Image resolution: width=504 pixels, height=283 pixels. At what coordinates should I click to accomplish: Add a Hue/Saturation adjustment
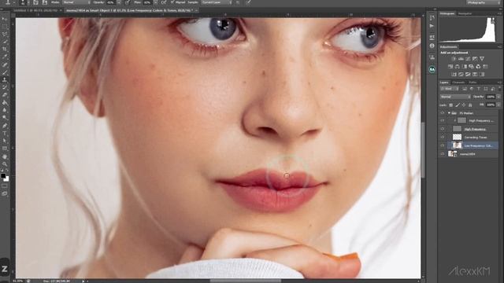(450, 66)
